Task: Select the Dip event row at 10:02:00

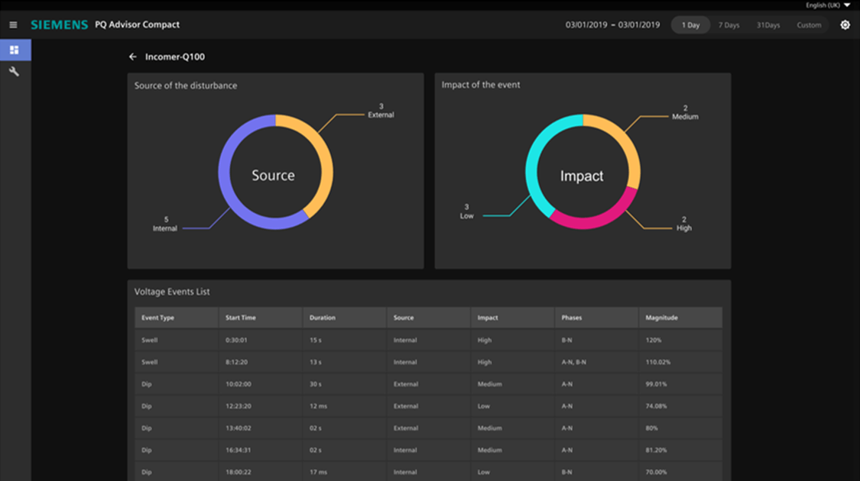Action: pos(428,384)
